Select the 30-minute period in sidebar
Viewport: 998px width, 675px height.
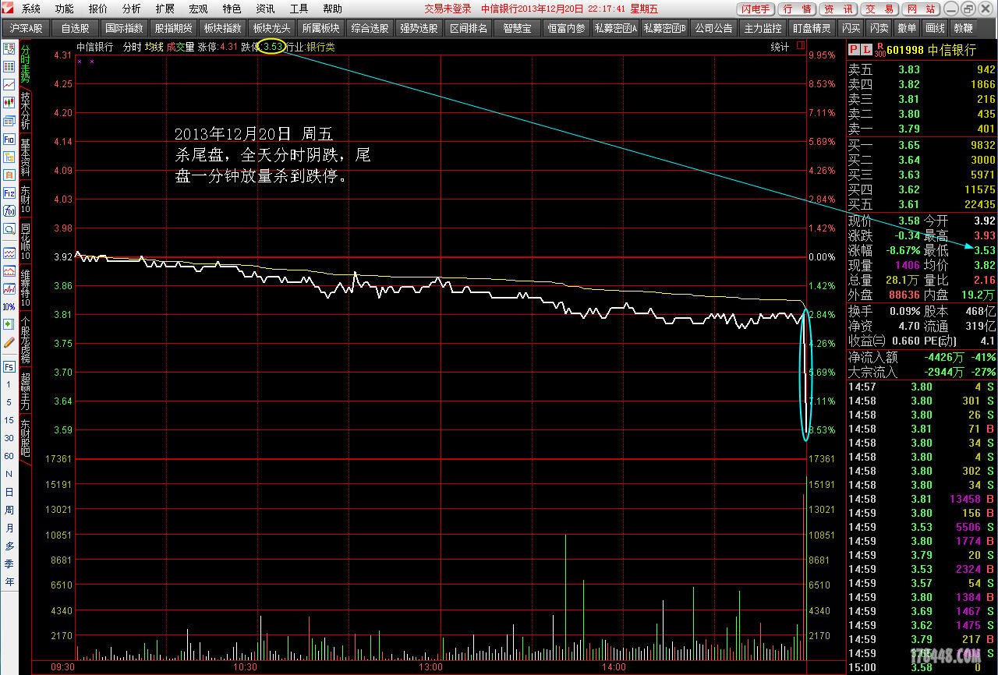coord(9,438)
